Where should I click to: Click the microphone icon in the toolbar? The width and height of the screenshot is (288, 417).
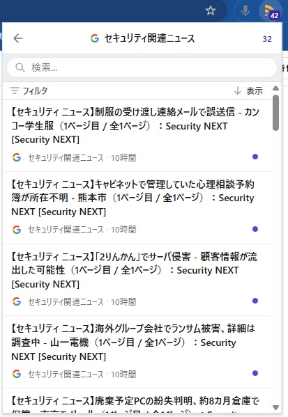[x=245, y=10]
